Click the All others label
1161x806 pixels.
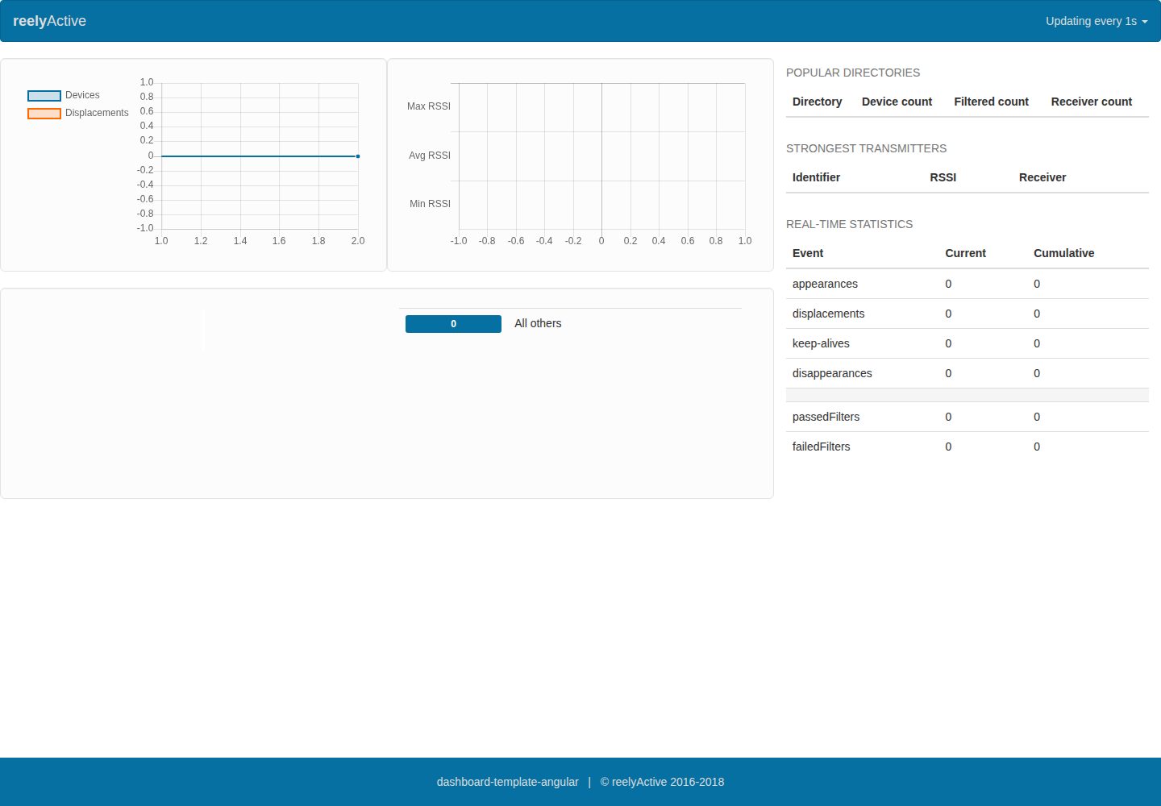(538, 323)
